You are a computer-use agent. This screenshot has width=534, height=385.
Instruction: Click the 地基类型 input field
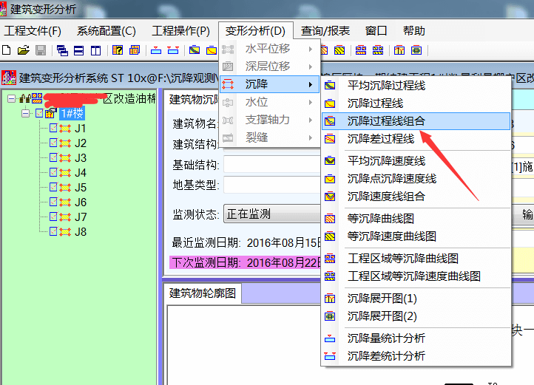[271, 185]
